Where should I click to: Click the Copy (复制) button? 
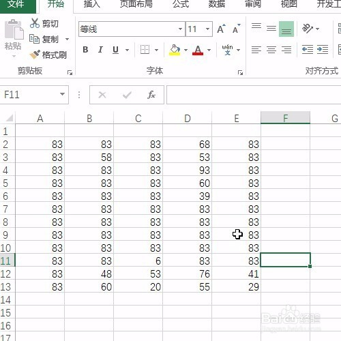(44, 39)
